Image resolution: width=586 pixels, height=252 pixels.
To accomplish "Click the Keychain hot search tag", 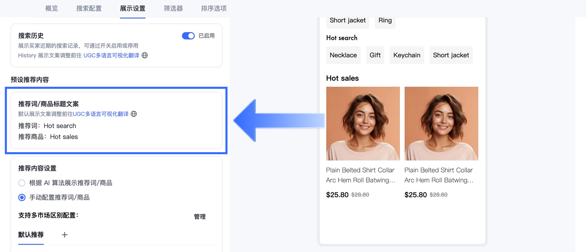I will (407, 55).
